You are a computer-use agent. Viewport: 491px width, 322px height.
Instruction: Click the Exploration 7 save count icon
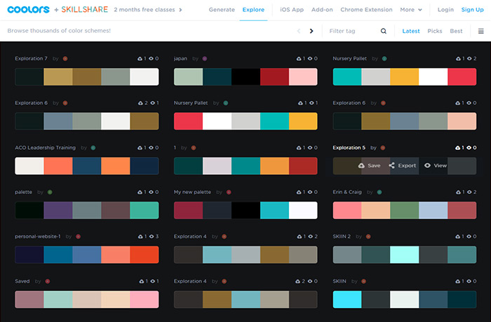pos(140,59)
